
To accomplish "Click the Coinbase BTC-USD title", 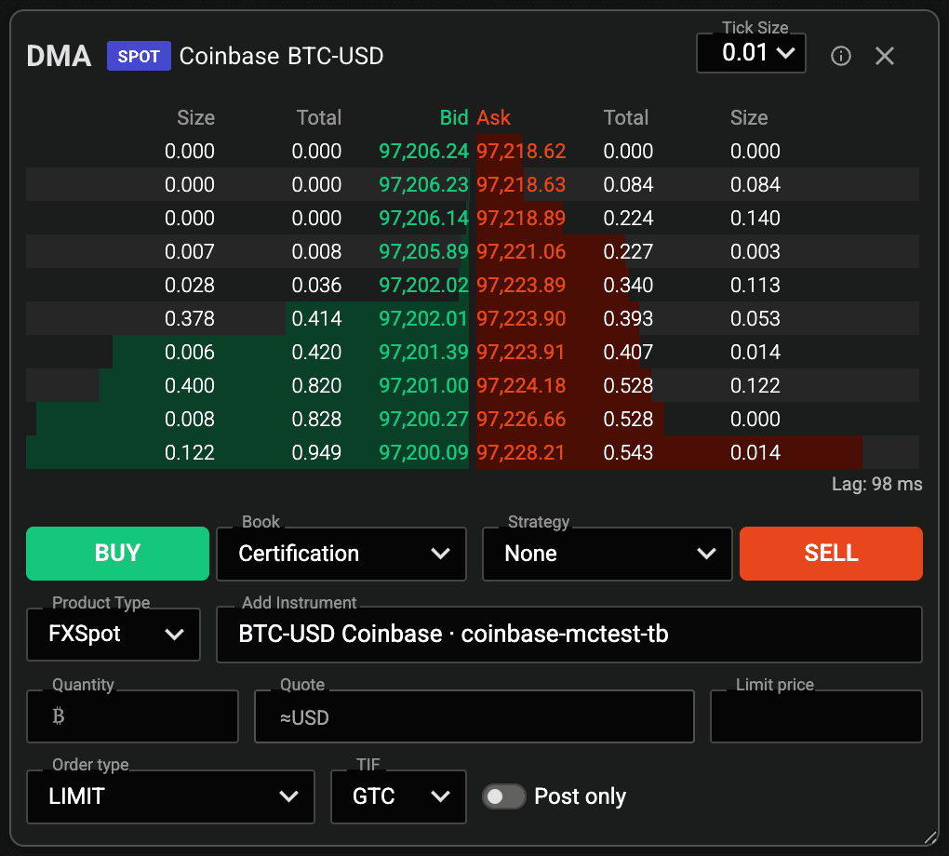I will coord(281,57).
